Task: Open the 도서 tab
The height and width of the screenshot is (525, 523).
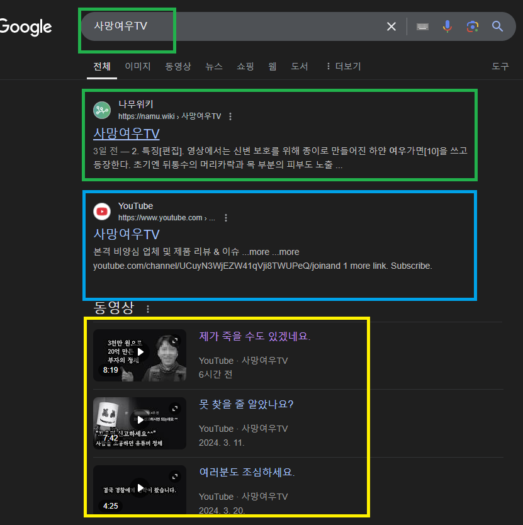Action: (300, 66)
